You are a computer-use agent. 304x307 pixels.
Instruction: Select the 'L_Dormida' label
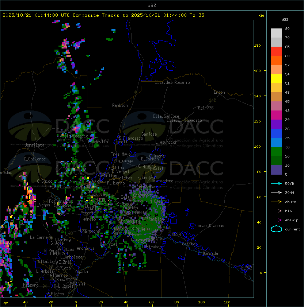(208, 253)
